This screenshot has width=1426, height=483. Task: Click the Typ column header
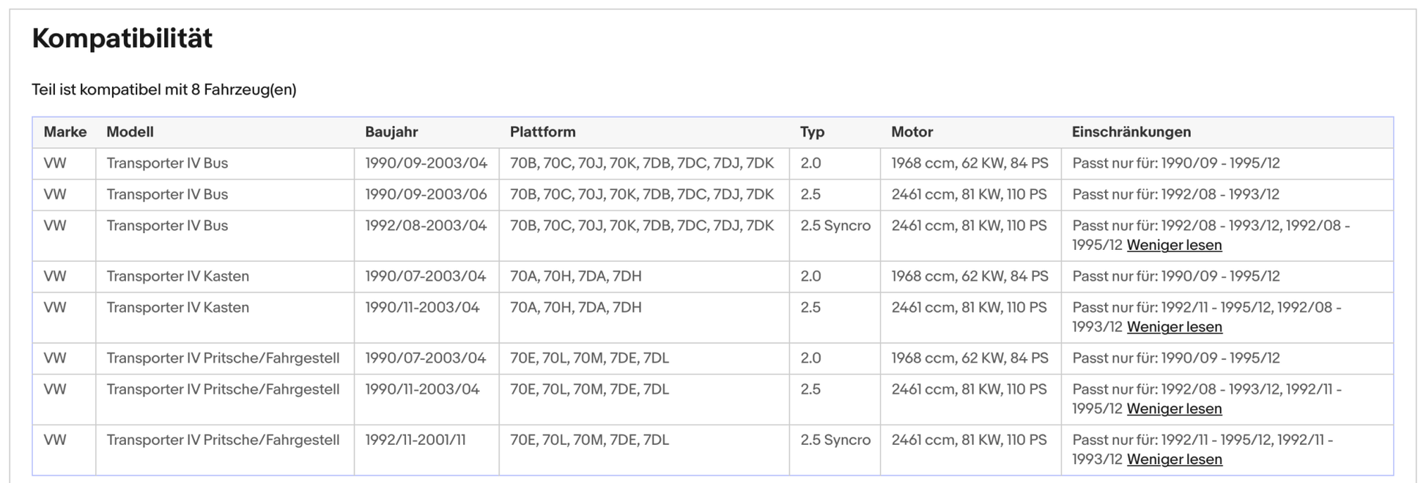click(x=812, y=132)
